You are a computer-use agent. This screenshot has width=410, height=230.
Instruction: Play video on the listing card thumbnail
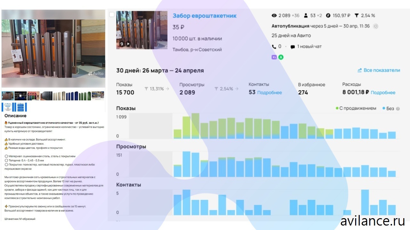click(x=128, y=44)
